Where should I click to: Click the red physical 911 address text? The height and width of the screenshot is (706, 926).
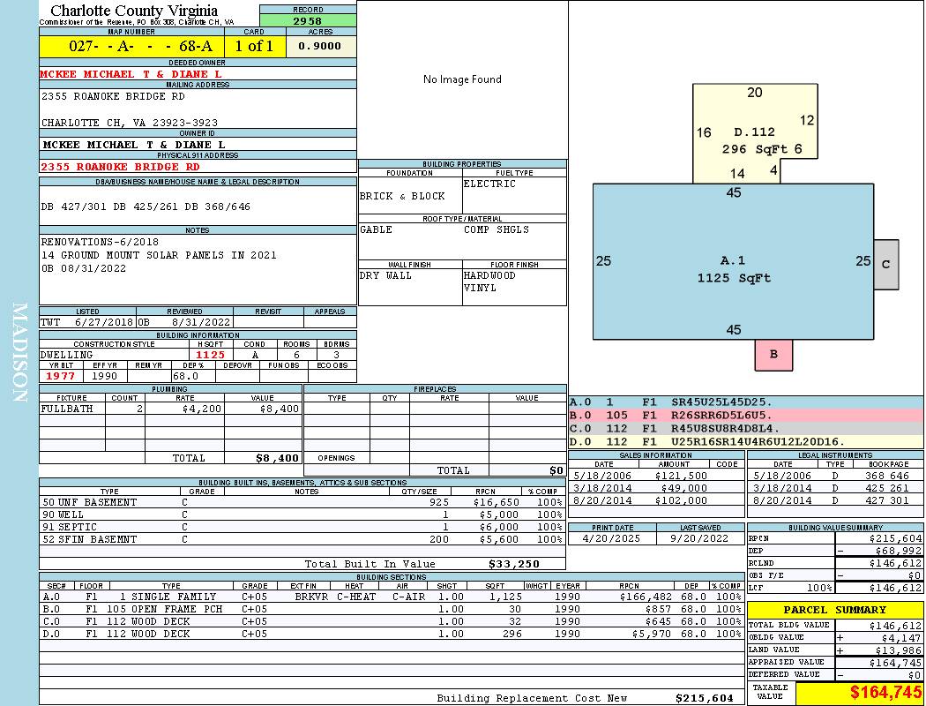[x=121, y=166]
